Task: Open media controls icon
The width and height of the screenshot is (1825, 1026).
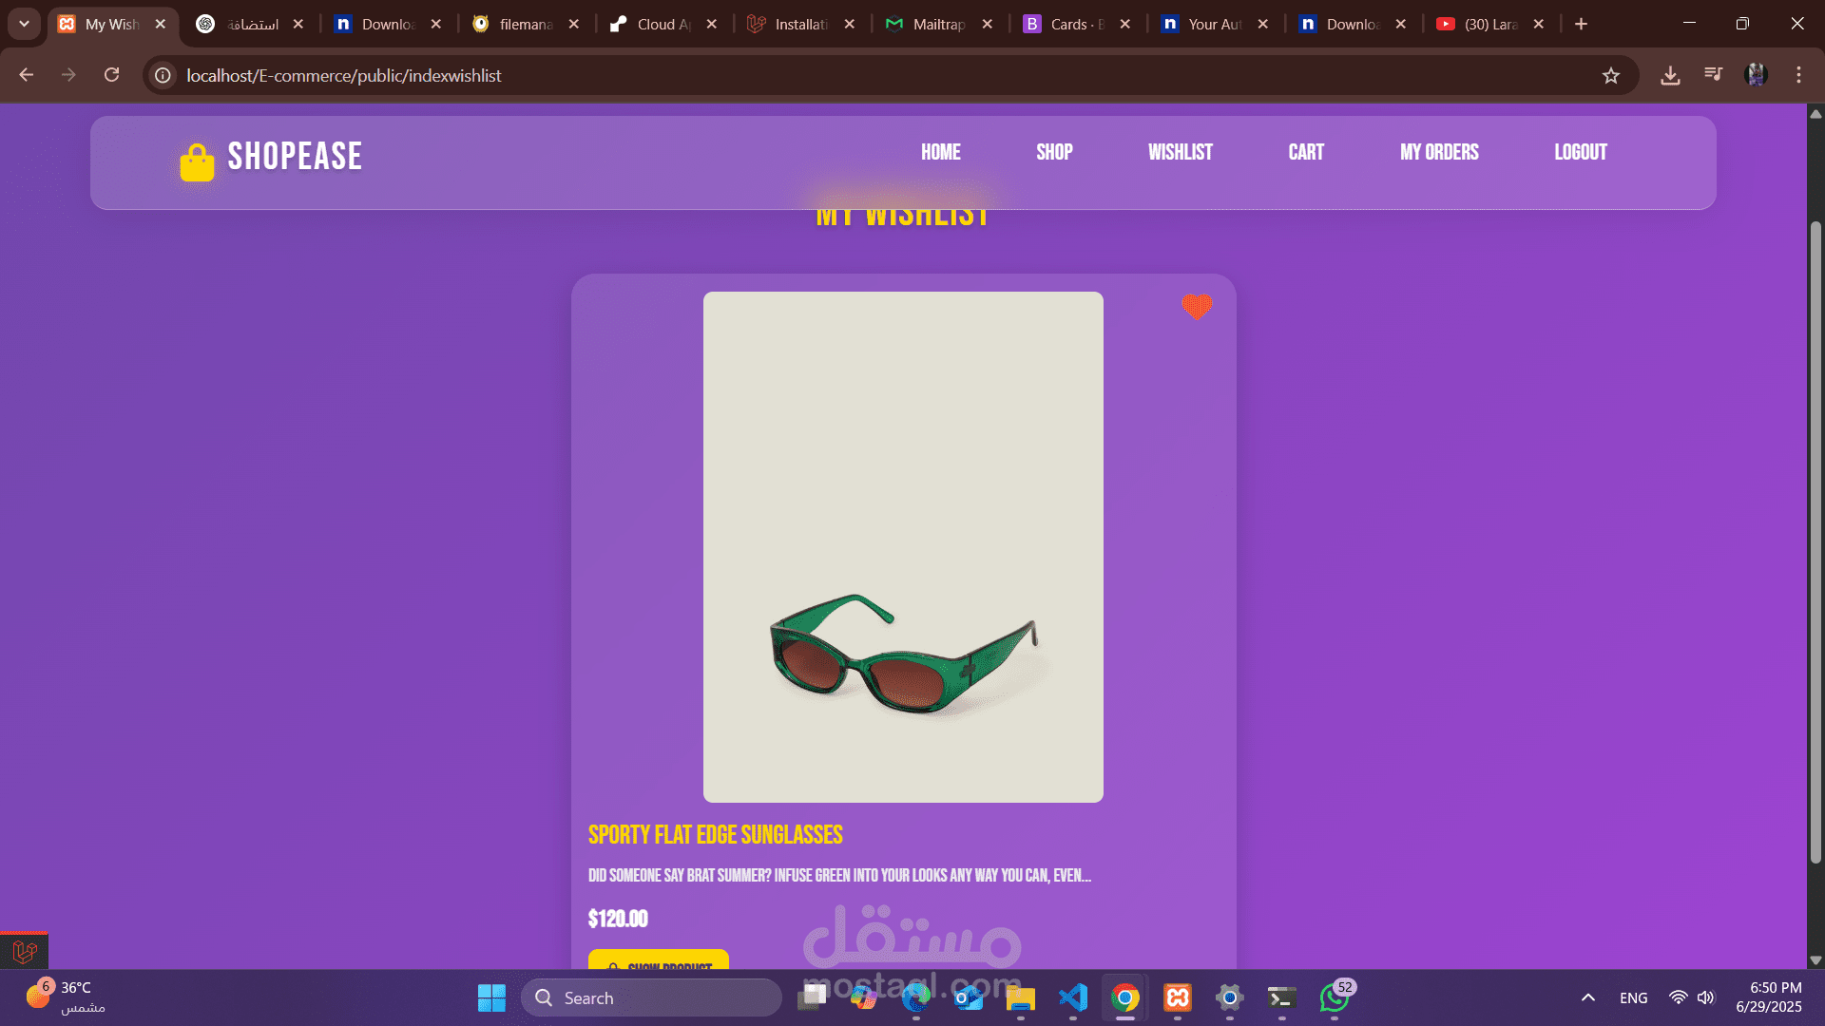Action: click(1713, 75)
